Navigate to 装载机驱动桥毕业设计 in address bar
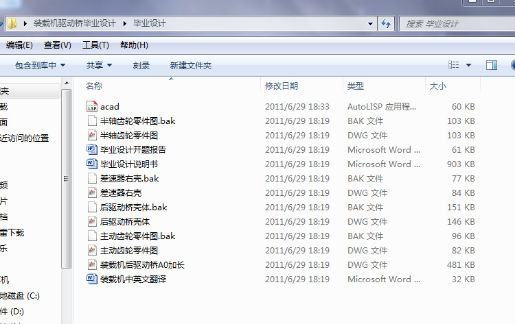Screen dimensions: 515x324 click(x=75, y=23)
